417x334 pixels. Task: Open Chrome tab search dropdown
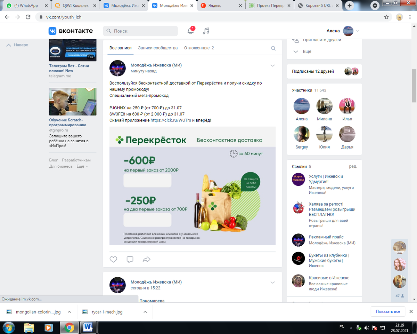click(x=375, y=6)
